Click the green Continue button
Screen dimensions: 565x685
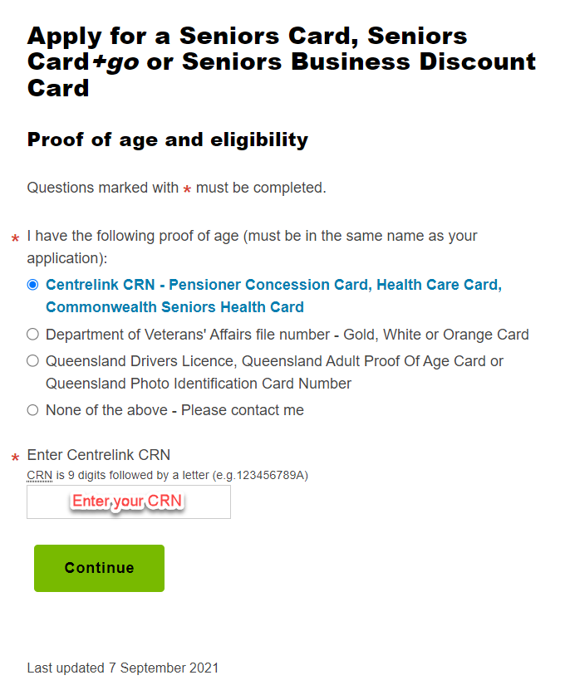98,568
